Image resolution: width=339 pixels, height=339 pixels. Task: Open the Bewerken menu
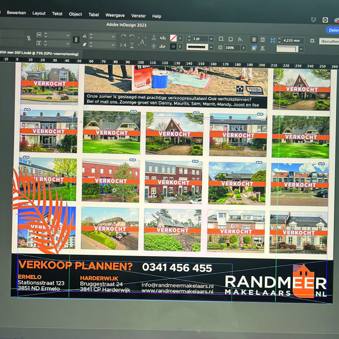pos(16,13)
